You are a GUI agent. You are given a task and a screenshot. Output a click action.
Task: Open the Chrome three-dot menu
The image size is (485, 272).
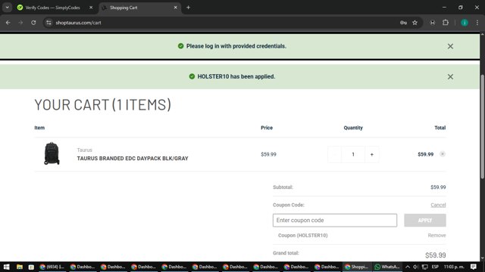[x=477, y=23]
